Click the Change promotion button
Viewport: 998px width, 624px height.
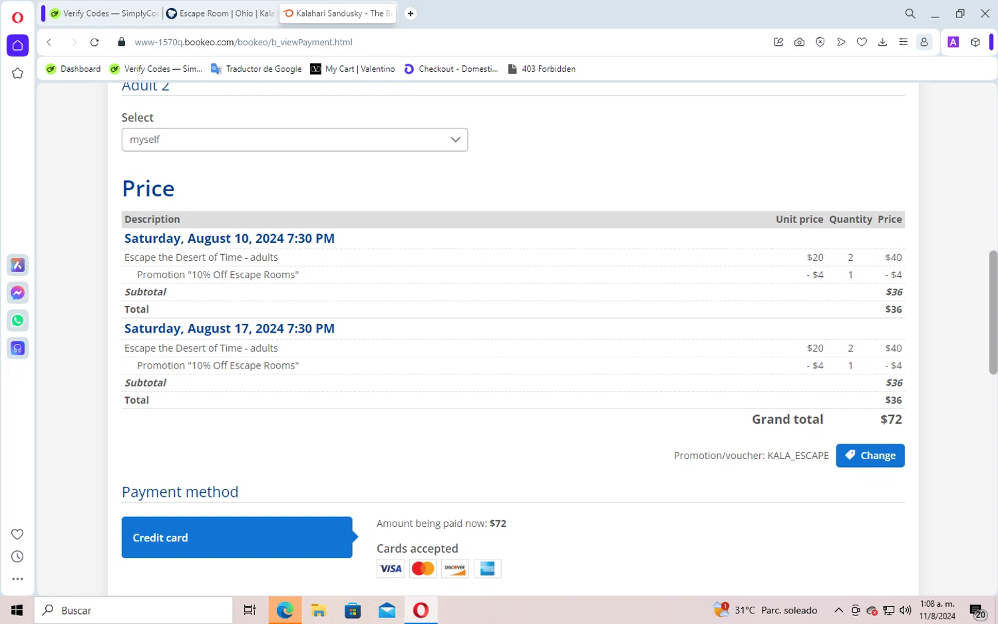[870, 456]
